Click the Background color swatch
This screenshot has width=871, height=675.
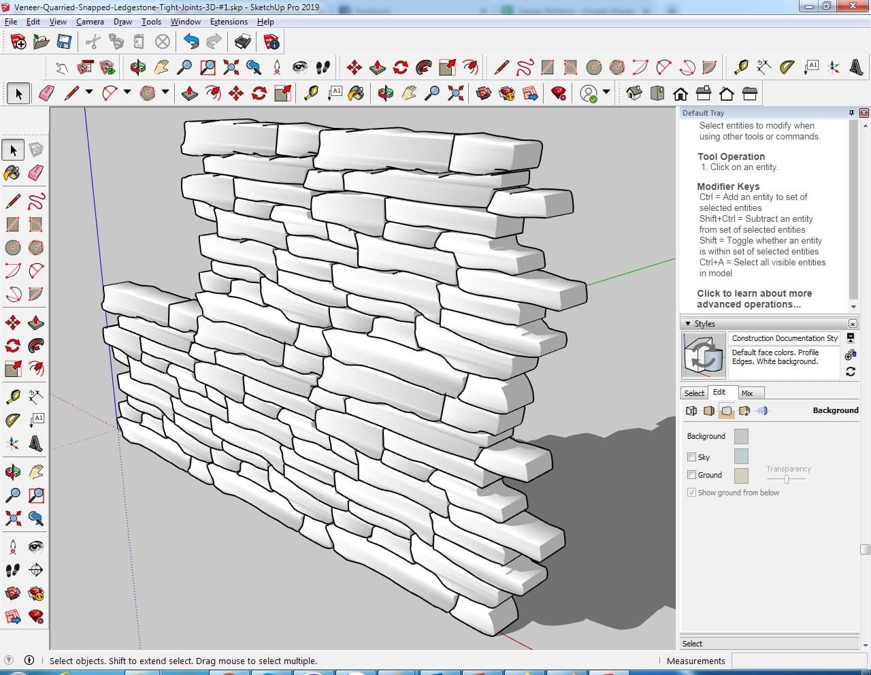(741, 436)
